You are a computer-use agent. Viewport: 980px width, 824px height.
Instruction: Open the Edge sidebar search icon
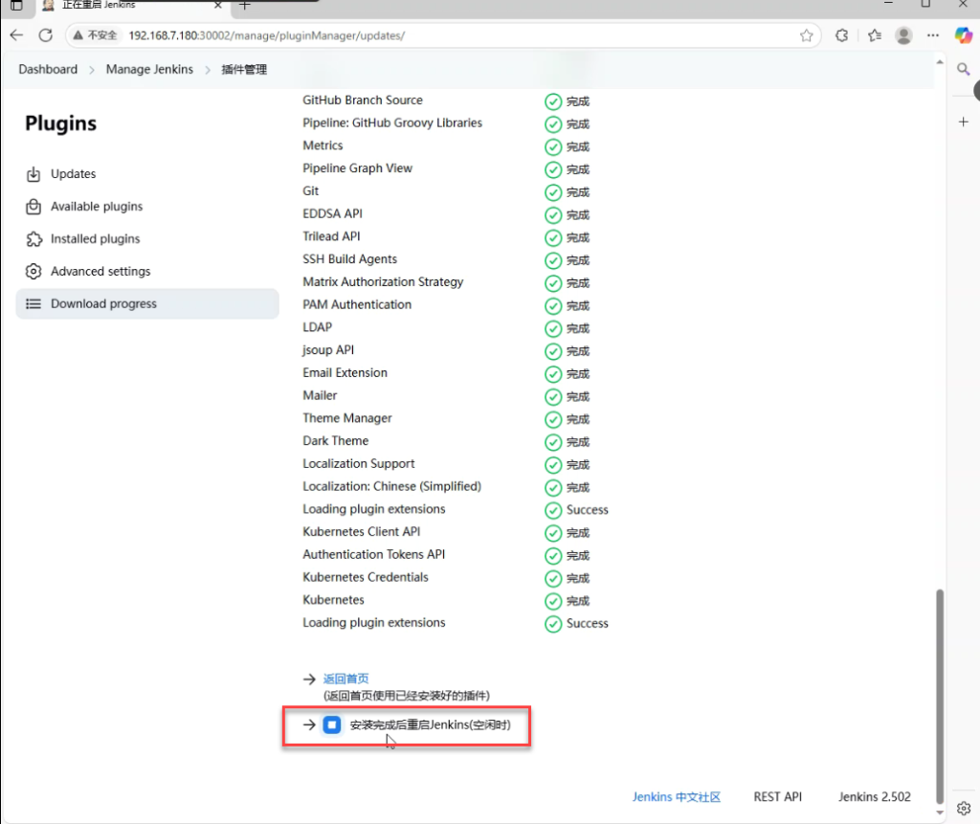(964, 69)
